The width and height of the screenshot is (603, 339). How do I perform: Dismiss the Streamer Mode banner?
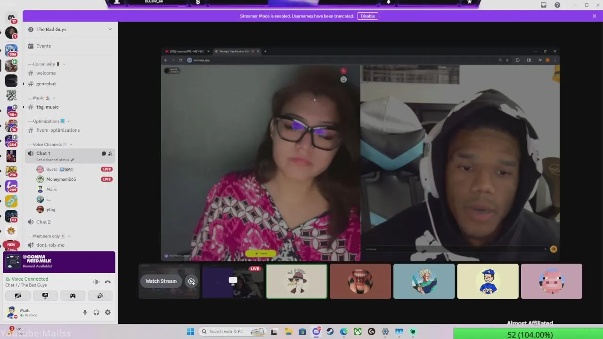tap(595, 16)
